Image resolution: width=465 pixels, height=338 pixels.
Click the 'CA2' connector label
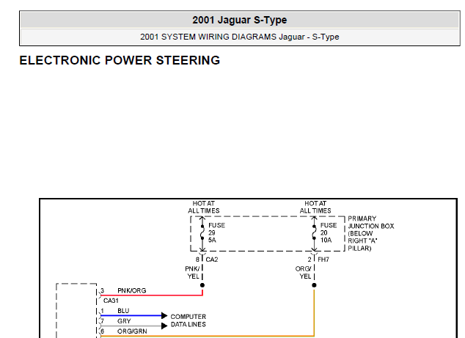click(x=212, y=260)
